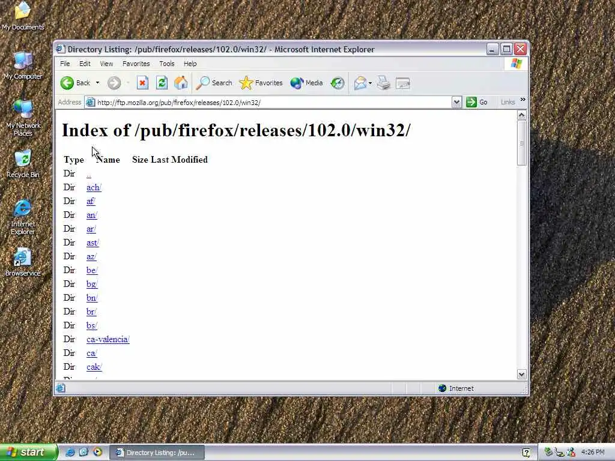The image size is (615, 461).
Task: Open the bg/ directory link
Action: [x=92, y=284]
